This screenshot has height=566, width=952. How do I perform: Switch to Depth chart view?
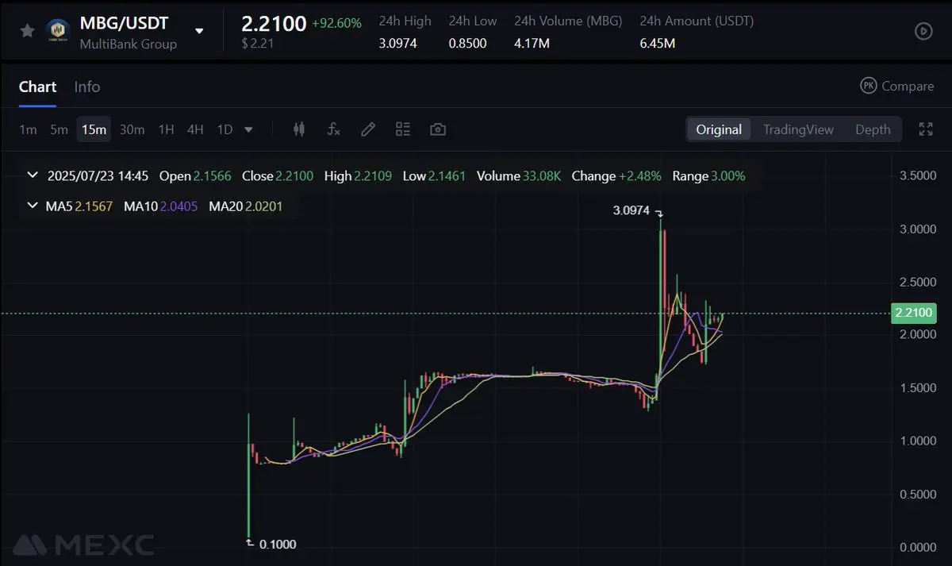(873, 129)
